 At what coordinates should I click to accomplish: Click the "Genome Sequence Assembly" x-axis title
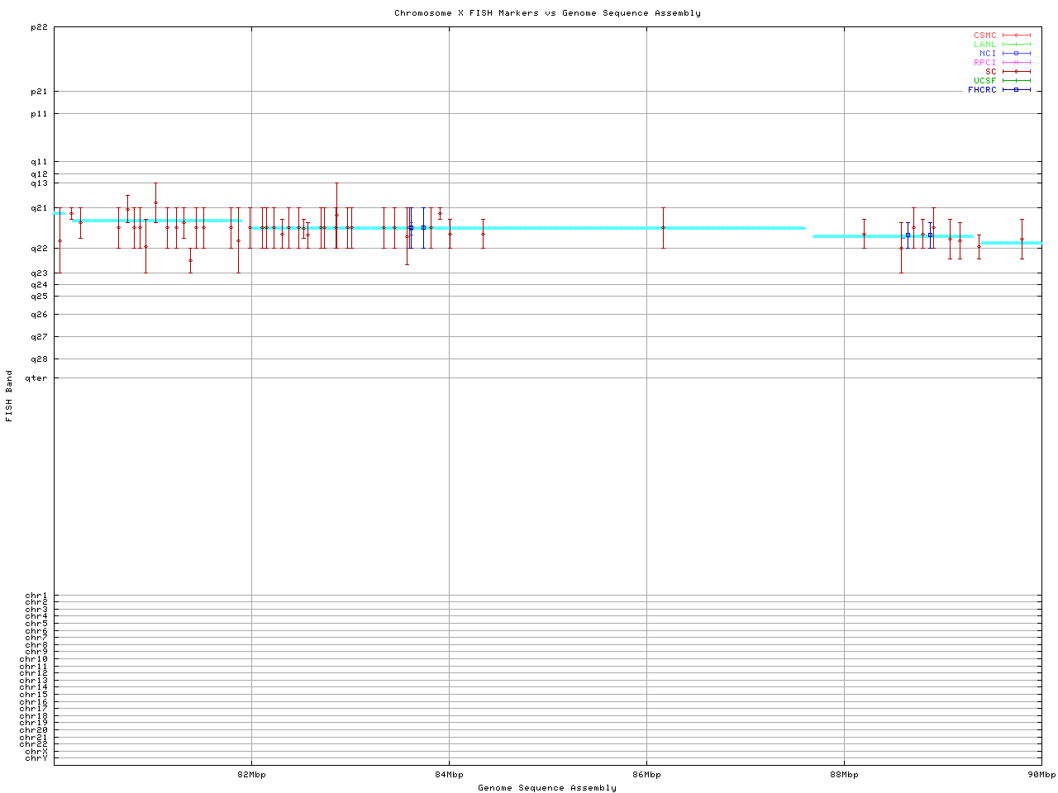[547, 788]
